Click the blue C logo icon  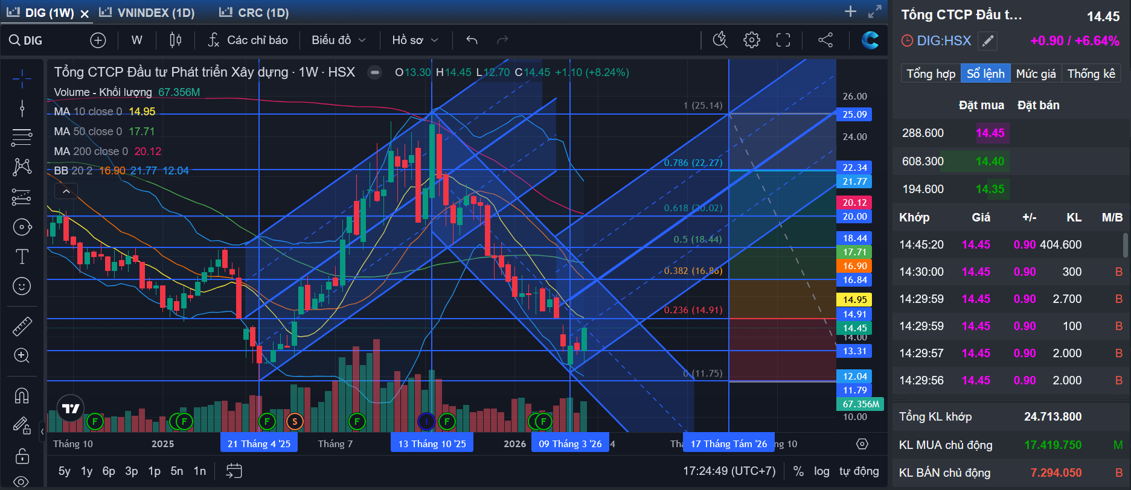click(870, 40)
